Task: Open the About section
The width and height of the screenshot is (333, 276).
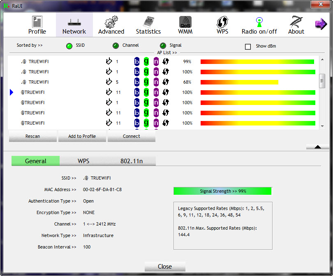Action: pos(296,25)
